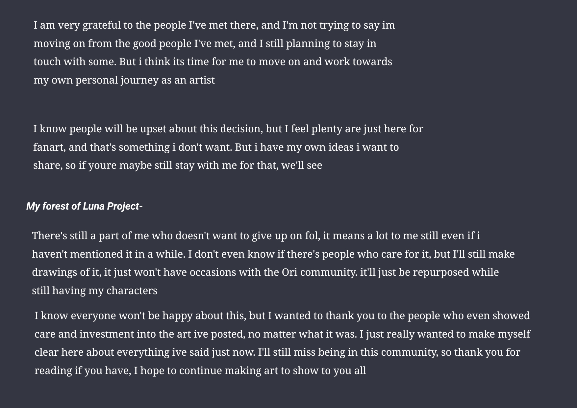This screenshot has width=577, height=408.
Task: Click the line starting 'fanart, and that's something'
Action: coord(216,147)
